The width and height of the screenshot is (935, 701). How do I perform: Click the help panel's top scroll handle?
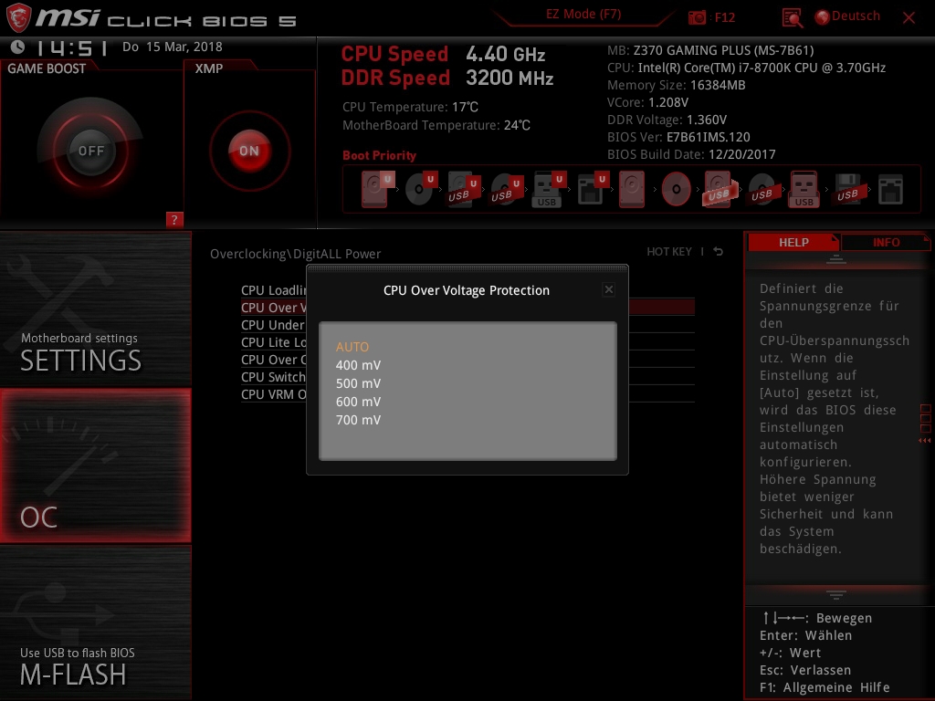click(x=836, y=258)
